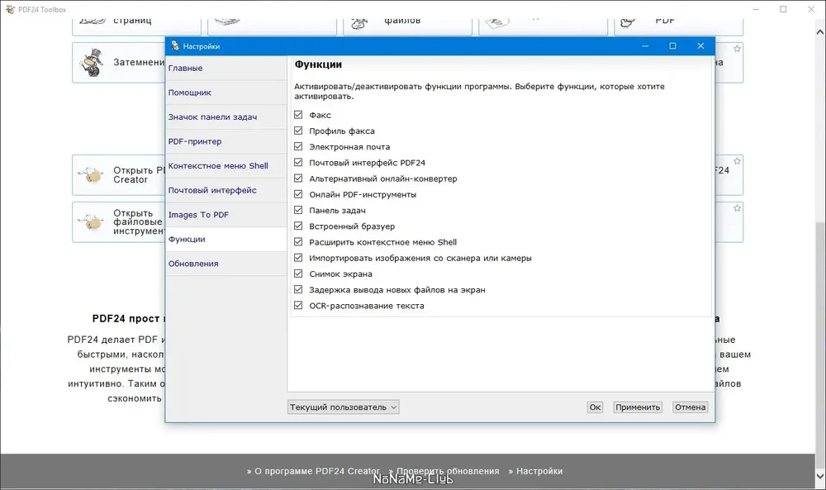This screenshot has width=826, height=490.
Task: Click the файлов tool card icon
Action: (x=359, y=22)
